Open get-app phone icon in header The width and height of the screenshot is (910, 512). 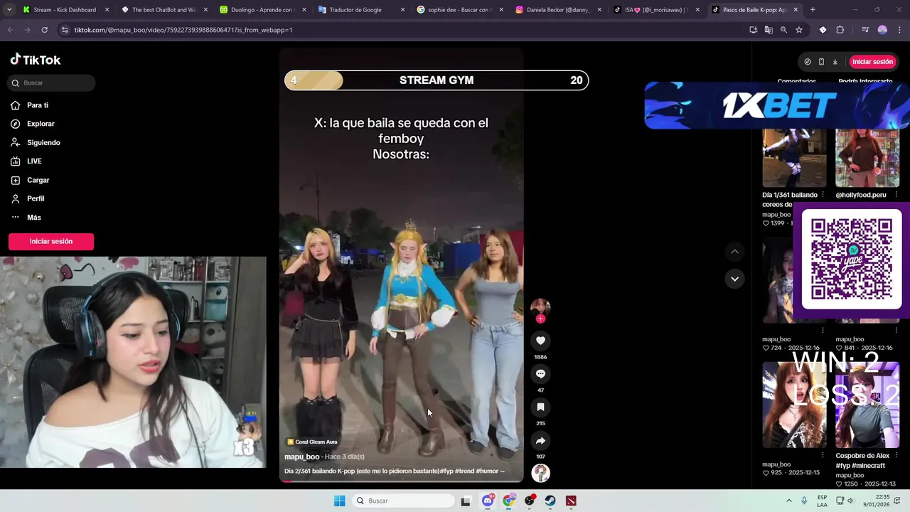(x=821, y=62)
